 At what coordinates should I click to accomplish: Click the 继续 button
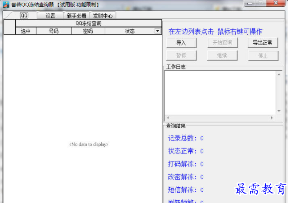(222, 55)
